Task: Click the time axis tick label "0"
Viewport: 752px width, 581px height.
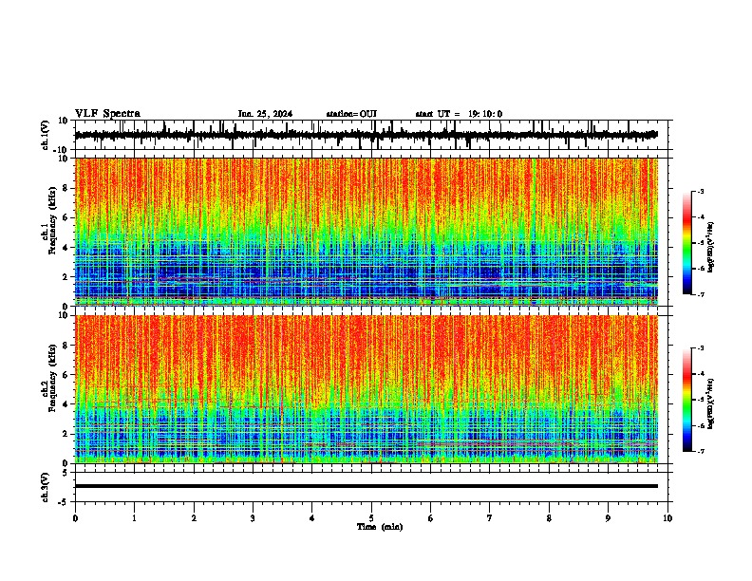Action: [x=75, y=518]
